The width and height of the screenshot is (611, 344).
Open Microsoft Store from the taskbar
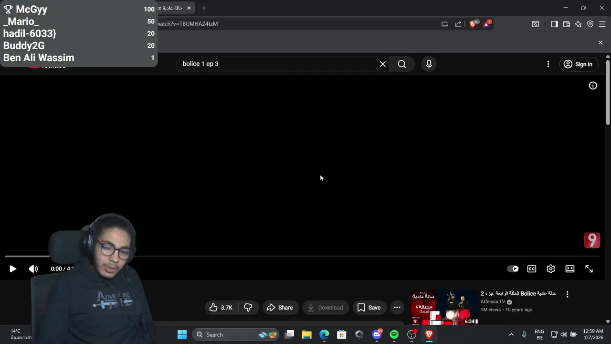tap(342, 335)
